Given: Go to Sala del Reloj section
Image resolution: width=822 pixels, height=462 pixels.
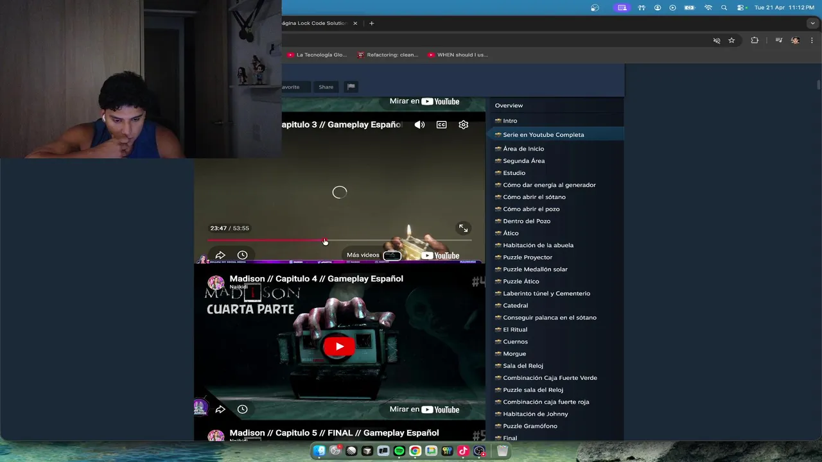Looking at the screenshot, I should point(523,366).
